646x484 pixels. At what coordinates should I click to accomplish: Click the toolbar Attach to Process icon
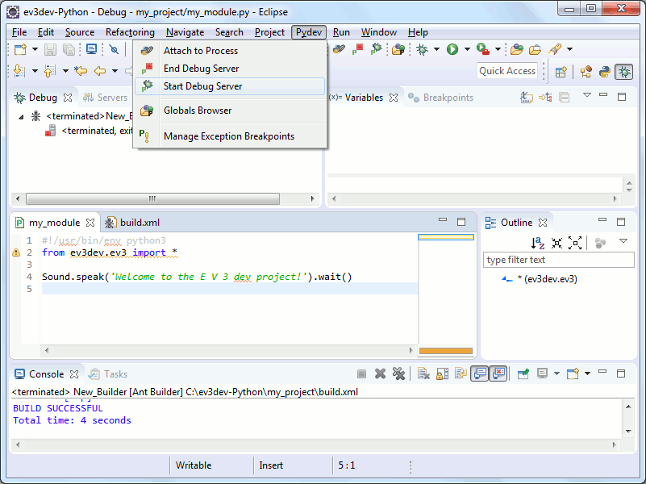(x=339, y=49)
